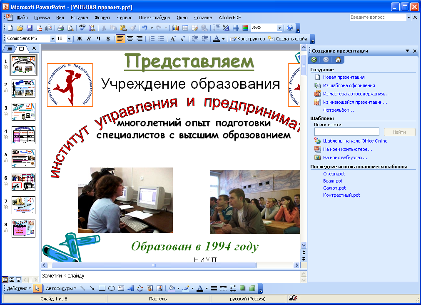Image resolution: width=421 pixels, height=305 pixels.
Task: Insert a table with the table icon
Action: pos(185,28)
